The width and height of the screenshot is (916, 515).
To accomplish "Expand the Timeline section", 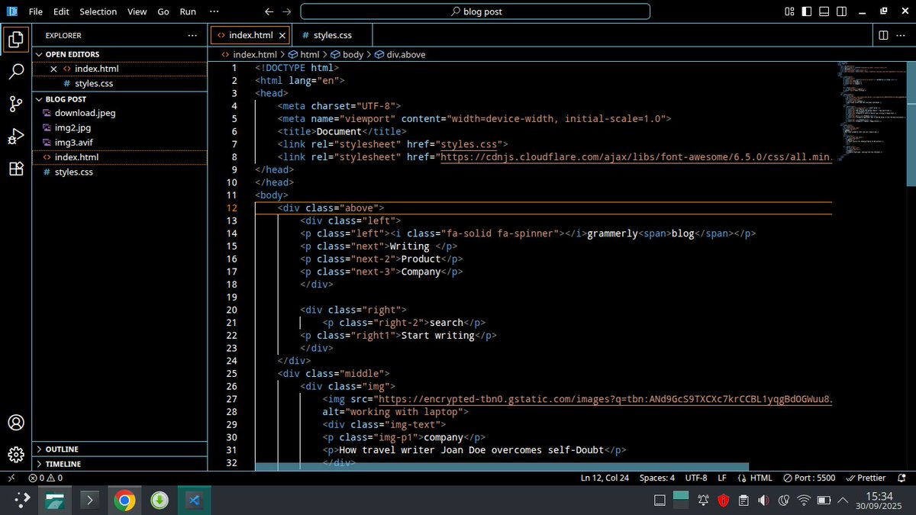I will pos(119,464).
